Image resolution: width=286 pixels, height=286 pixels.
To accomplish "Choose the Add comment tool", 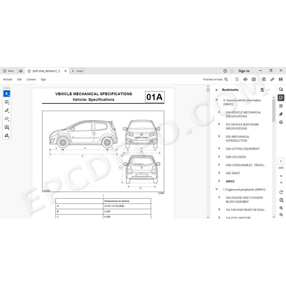I will (7, 102).
